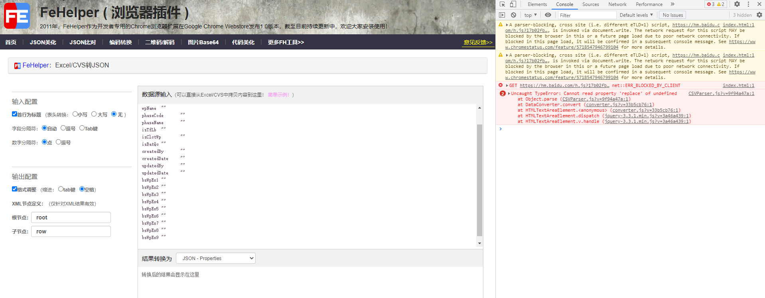Click the data textarea scrollbar thumb

(x=479, y=180)
